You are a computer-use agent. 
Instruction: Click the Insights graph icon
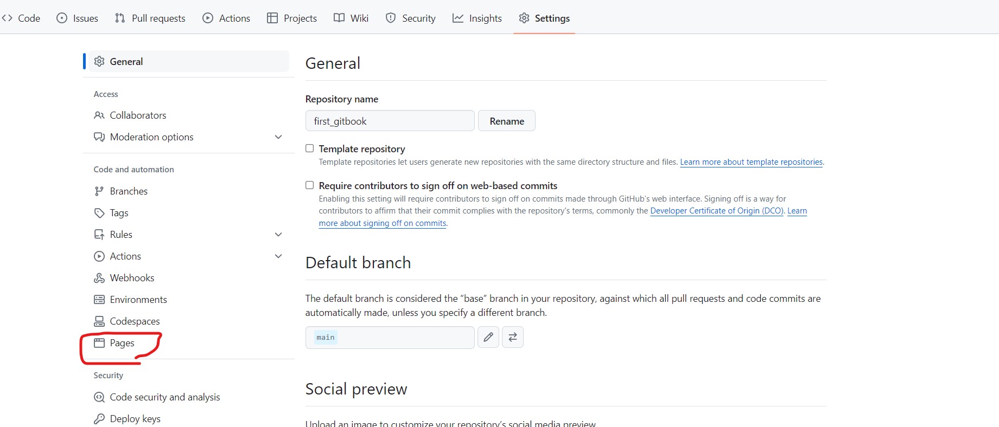(x=458, y=18)
